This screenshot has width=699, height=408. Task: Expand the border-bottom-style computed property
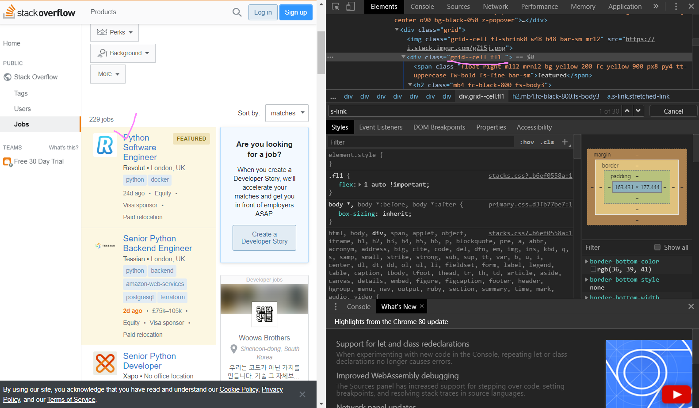coord(587,279)
